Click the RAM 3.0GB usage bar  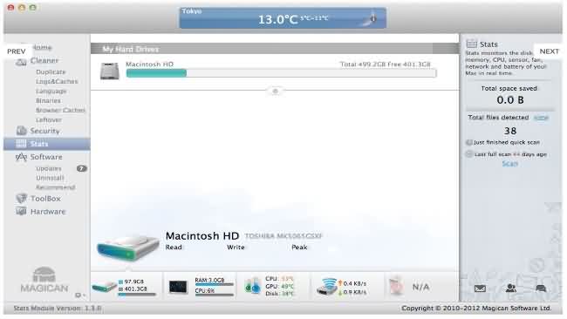tap(215, 285)
